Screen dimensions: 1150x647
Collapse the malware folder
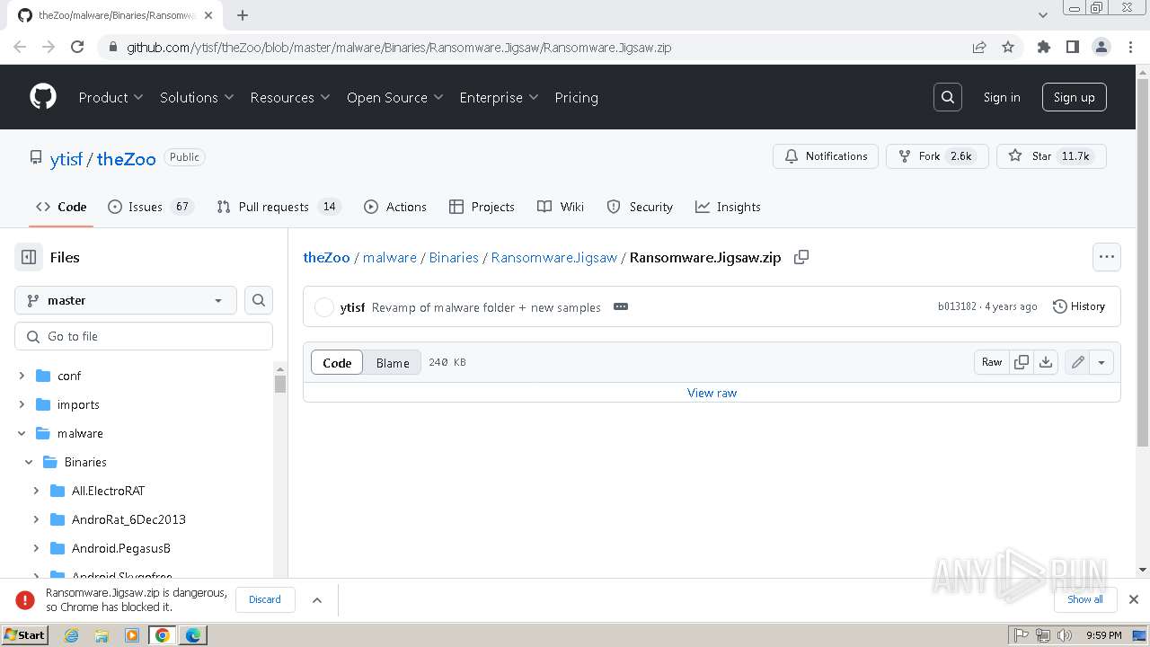[x=22, y=433]
